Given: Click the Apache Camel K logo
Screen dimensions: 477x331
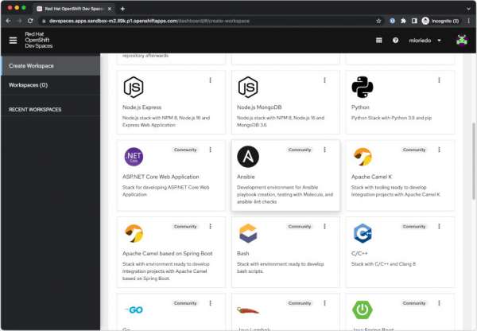Looking at the screenshot, I should (363, 157).
